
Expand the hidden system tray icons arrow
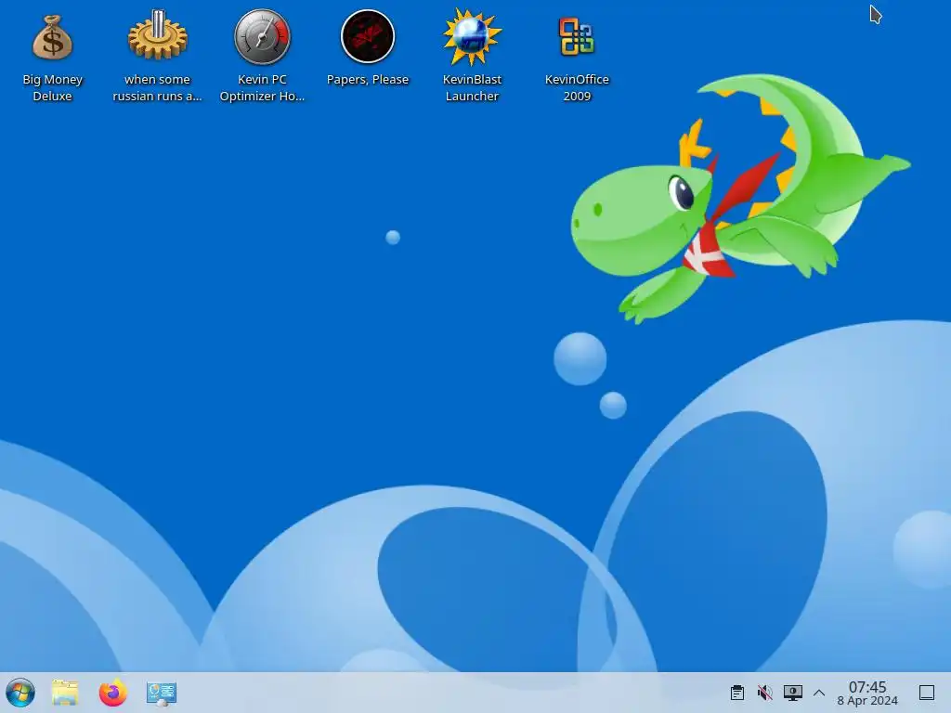(x=819, y=693)
